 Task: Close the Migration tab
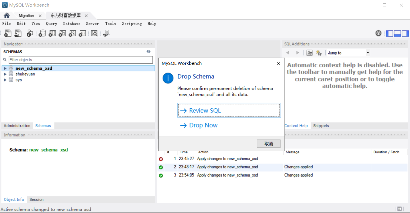[40, 16]
